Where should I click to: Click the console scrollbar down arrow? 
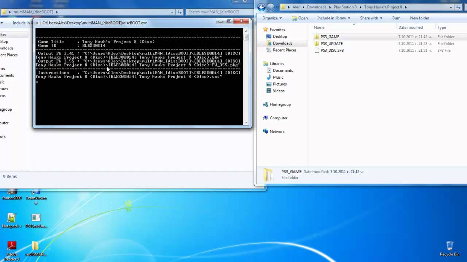[246, 123]
